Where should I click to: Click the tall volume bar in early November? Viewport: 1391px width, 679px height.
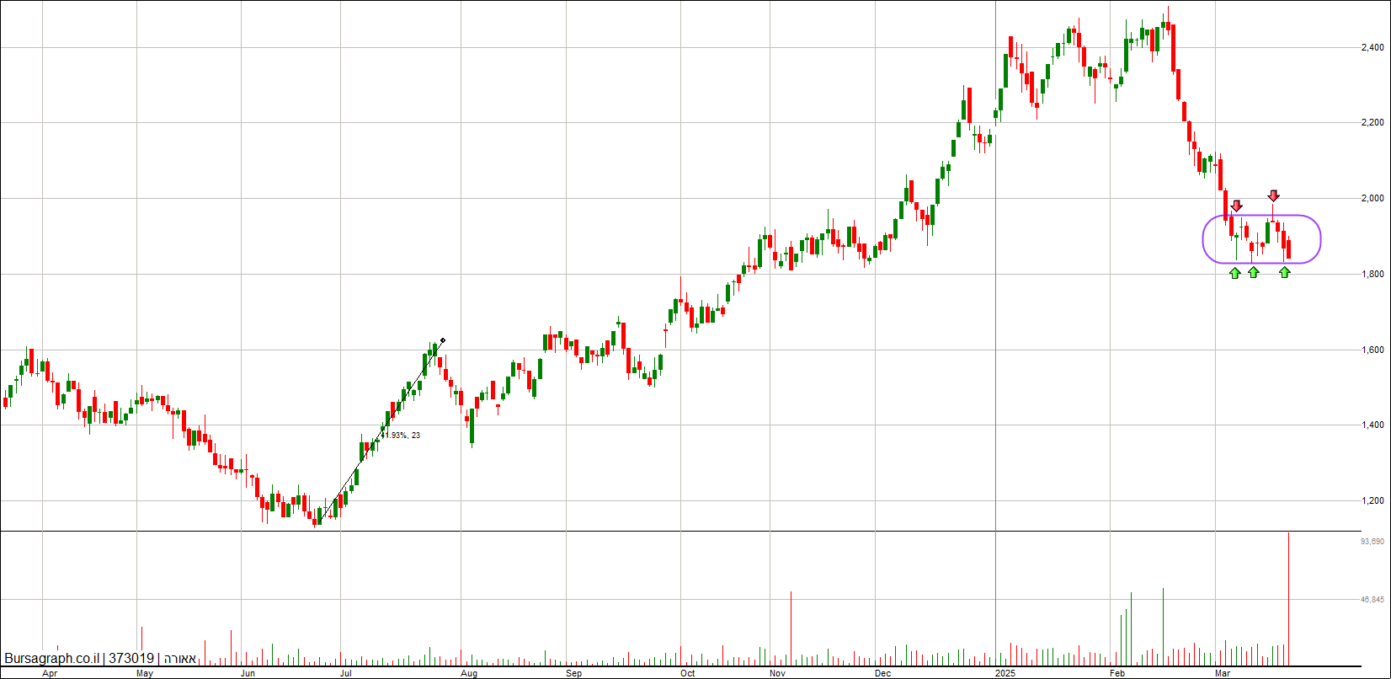click(x=791, y=628)
